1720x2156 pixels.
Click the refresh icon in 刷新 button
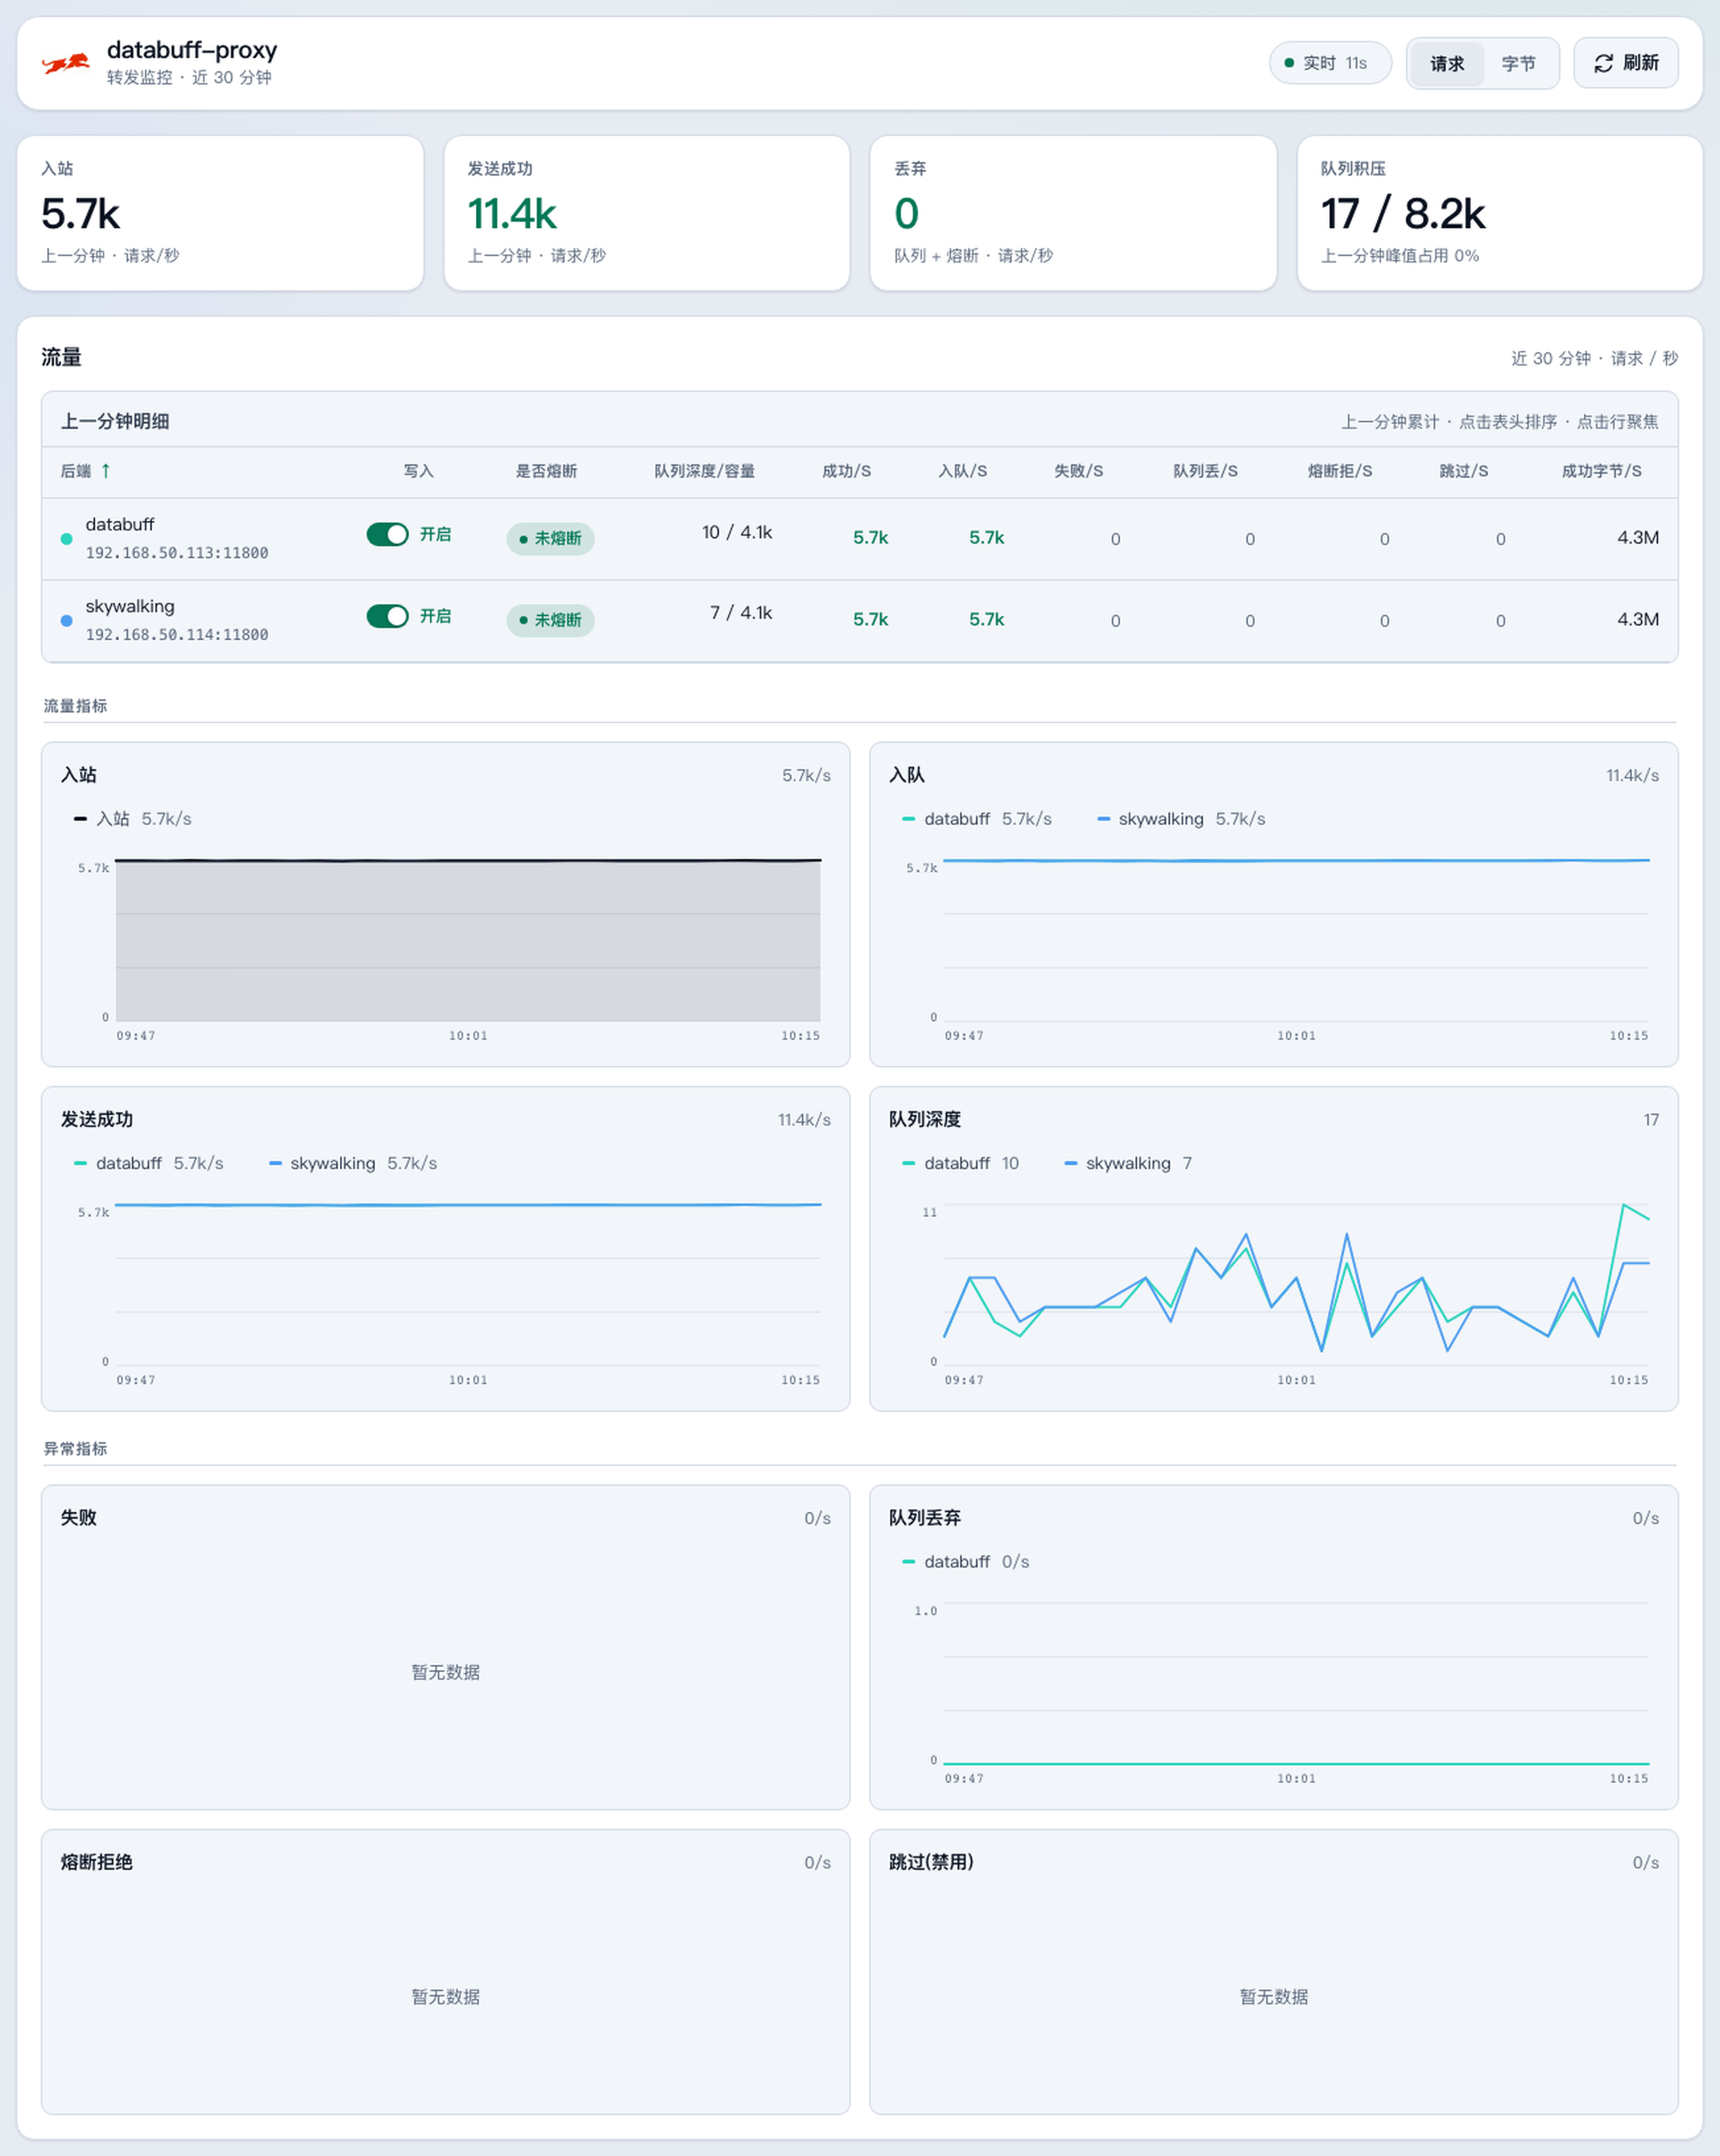1603,63
